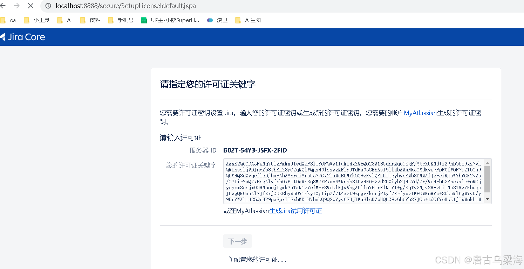The width and height of the screenshot is (524, 269).
Task: Click the '请指定您的许可证关键字' heading
Action: 208,84
